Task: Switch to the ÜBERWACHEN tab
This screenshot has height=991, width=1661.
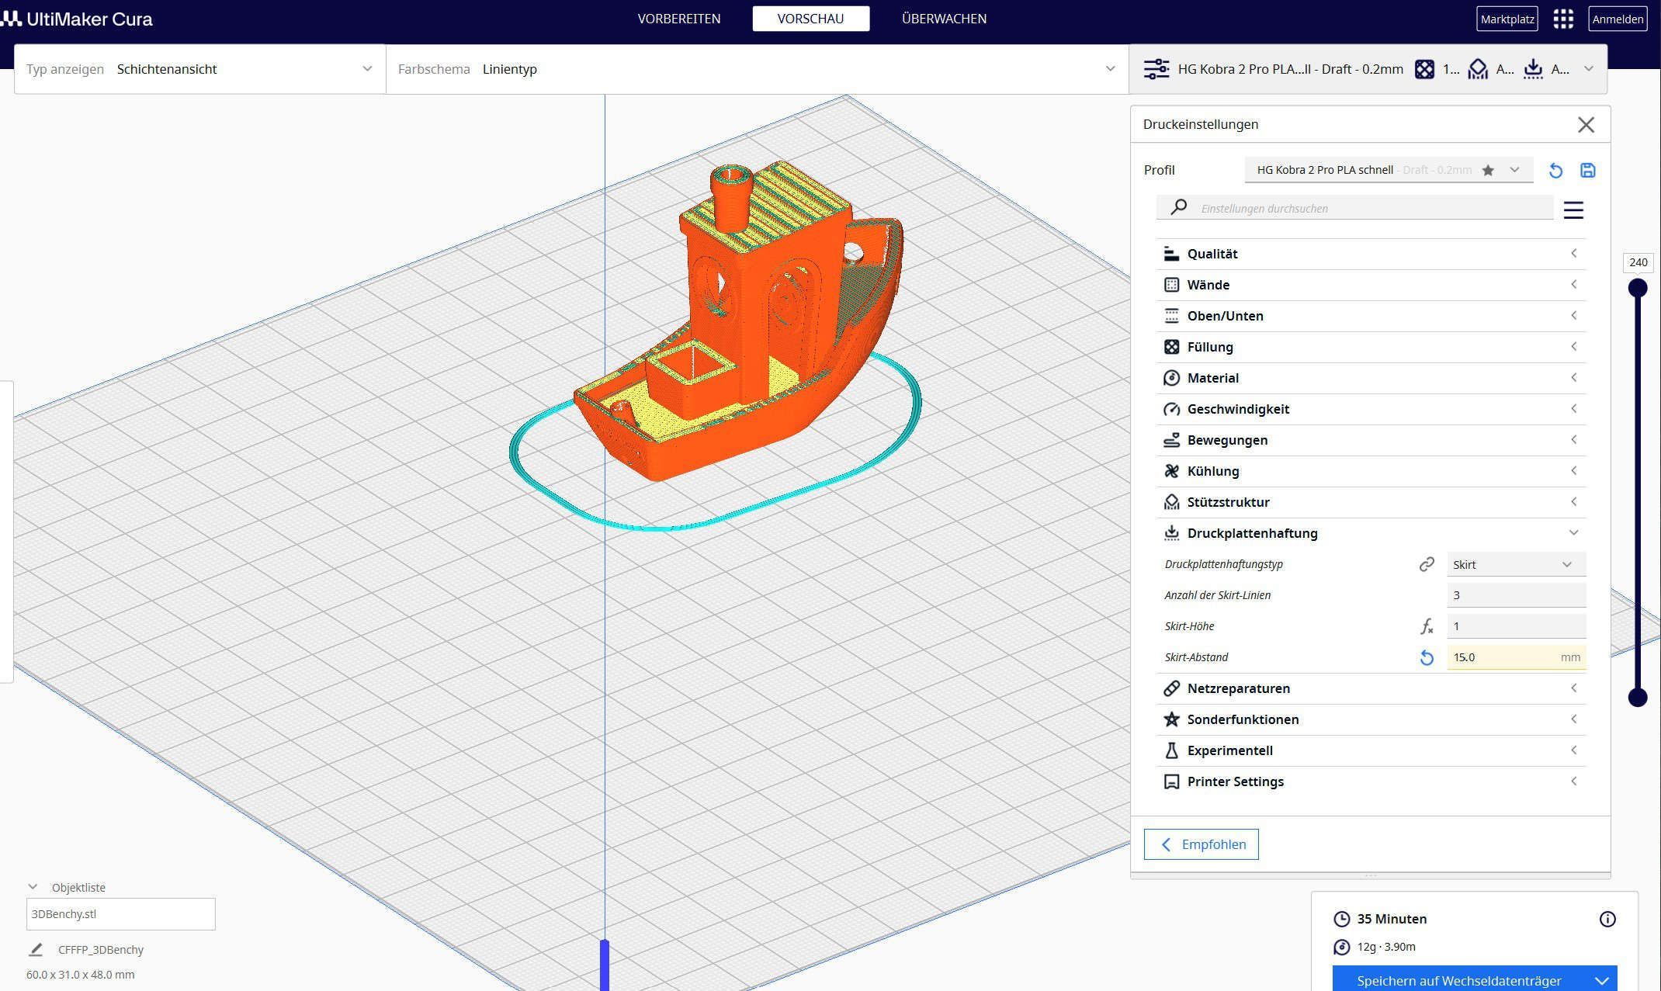Action: pyautogui.click(x=944, y=19)
